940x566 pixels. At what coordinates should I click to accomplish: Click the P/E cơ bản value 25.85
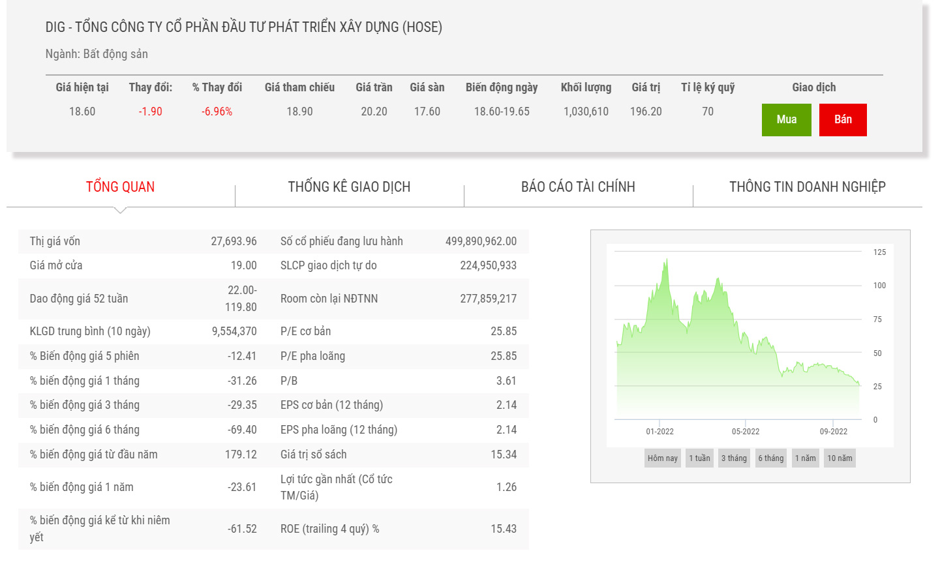[504, 331]
